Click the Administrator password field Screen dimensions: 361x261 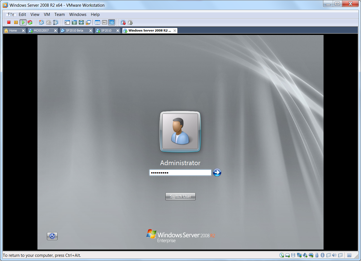point(180,173)
